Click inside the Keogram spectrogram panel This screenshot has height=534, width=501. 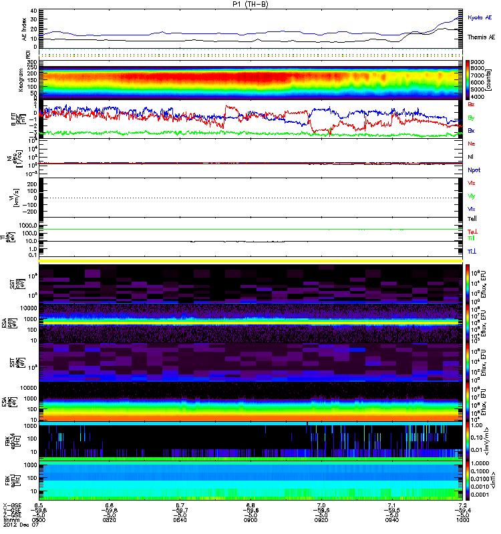point(251,80)
